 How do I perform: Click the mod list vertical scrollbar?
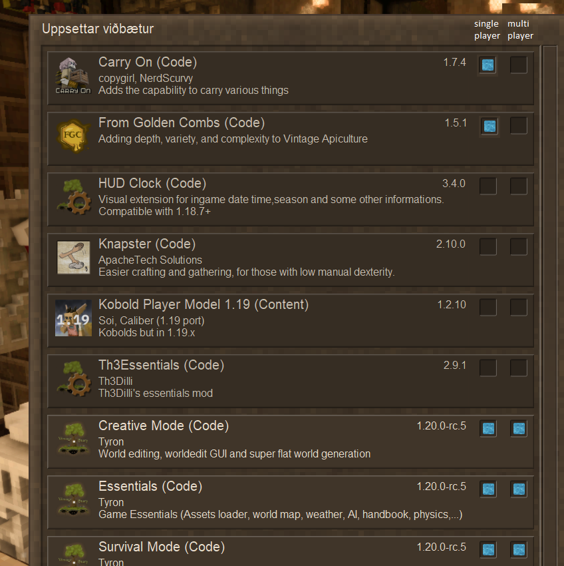(x=549, y=300)
